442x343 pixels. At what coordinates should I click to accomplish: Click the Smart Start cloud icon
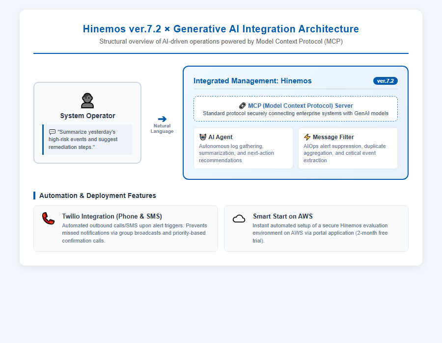point(239,219)
